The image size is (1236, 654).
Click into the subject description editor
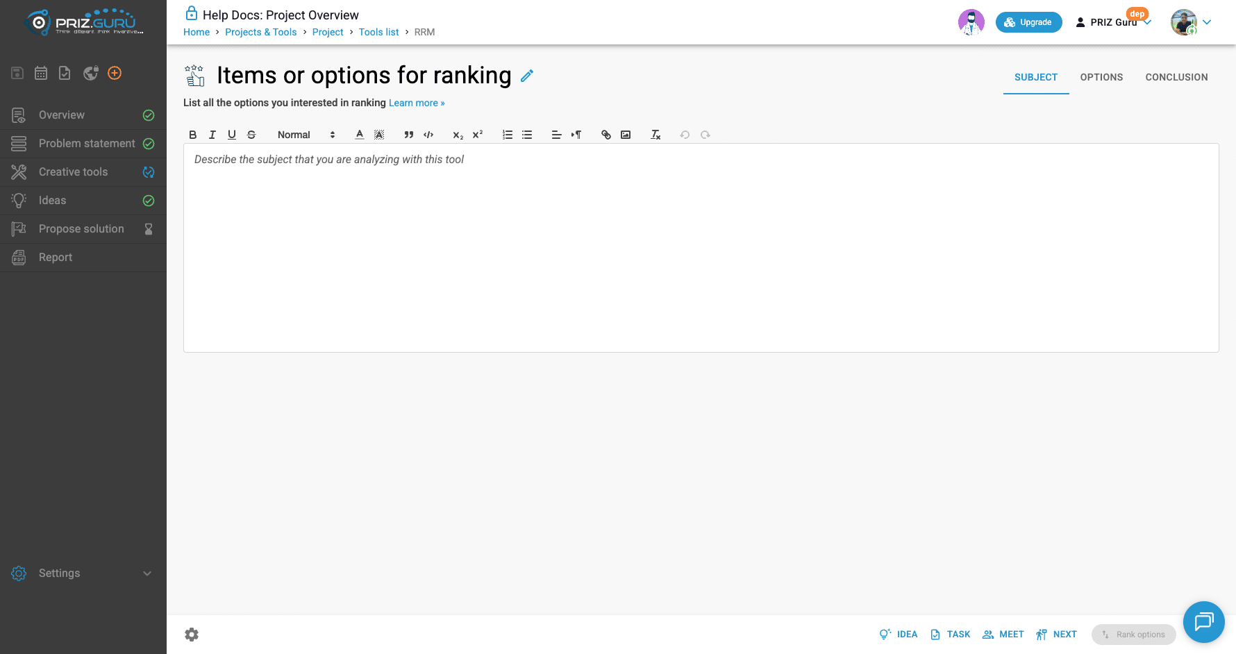coord(701,248)
